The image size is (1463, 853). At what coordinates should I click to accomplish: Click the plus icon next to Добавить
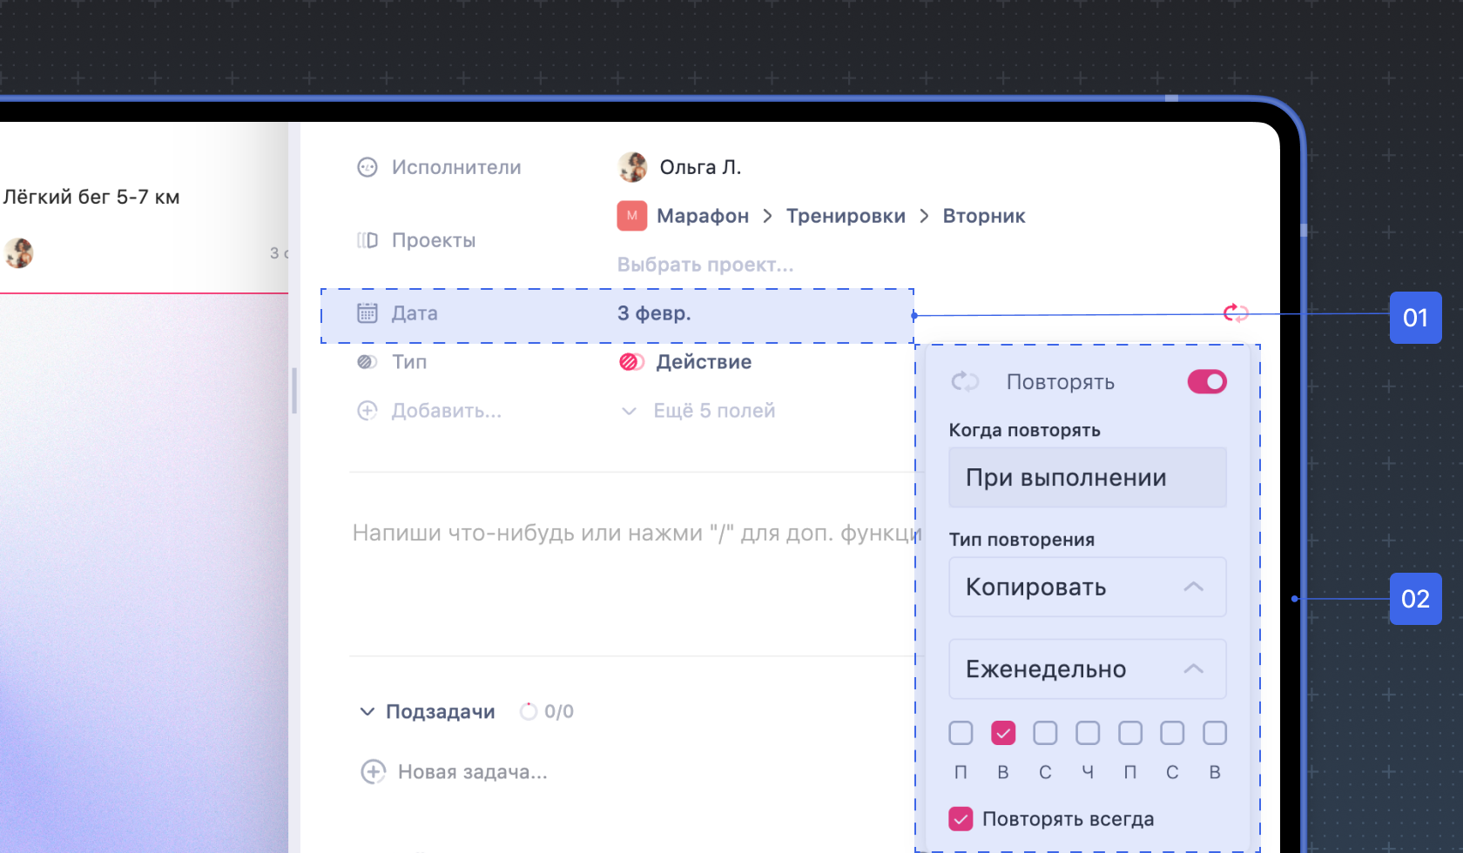368,410
